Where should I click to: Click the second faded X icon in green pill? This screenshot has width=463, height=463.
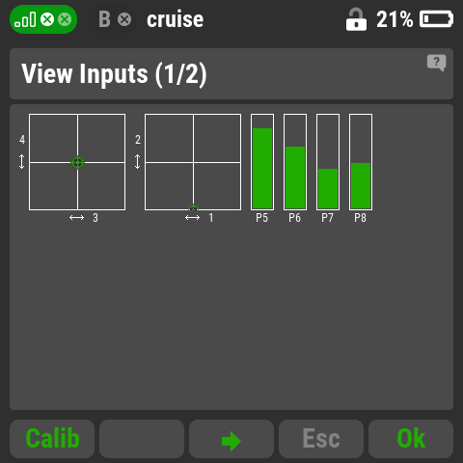click(x=65, y=19)
